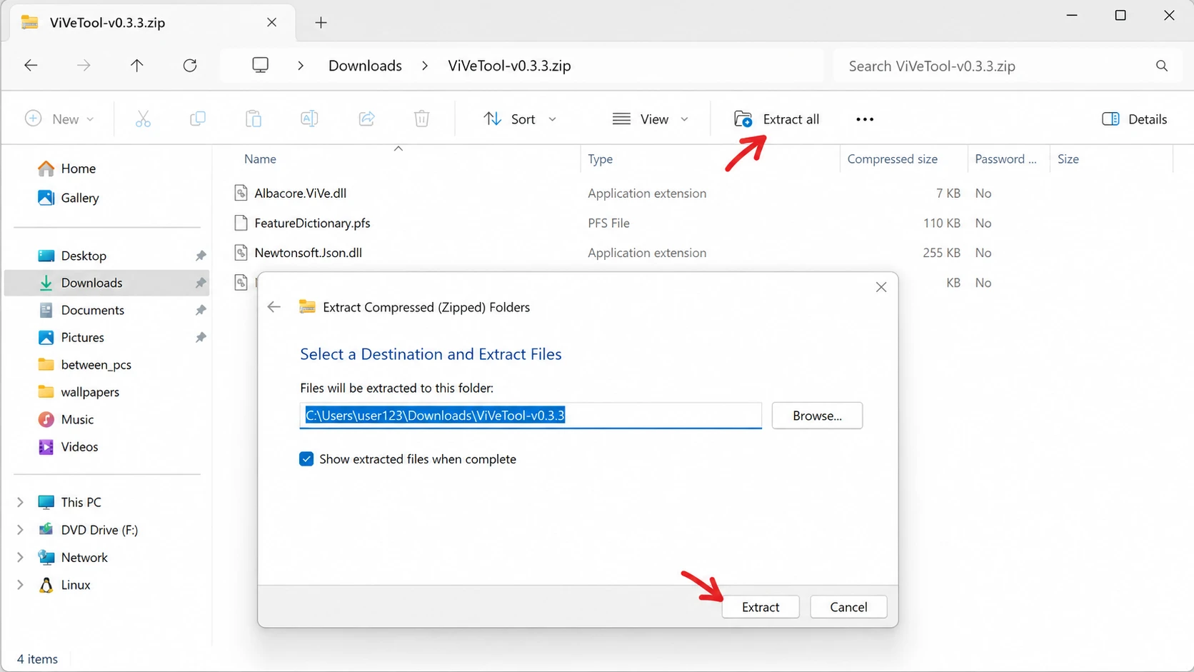Click the Forward navigation arrow
This screenshot has width=1194, height=672.
click(x=84, y=66)
